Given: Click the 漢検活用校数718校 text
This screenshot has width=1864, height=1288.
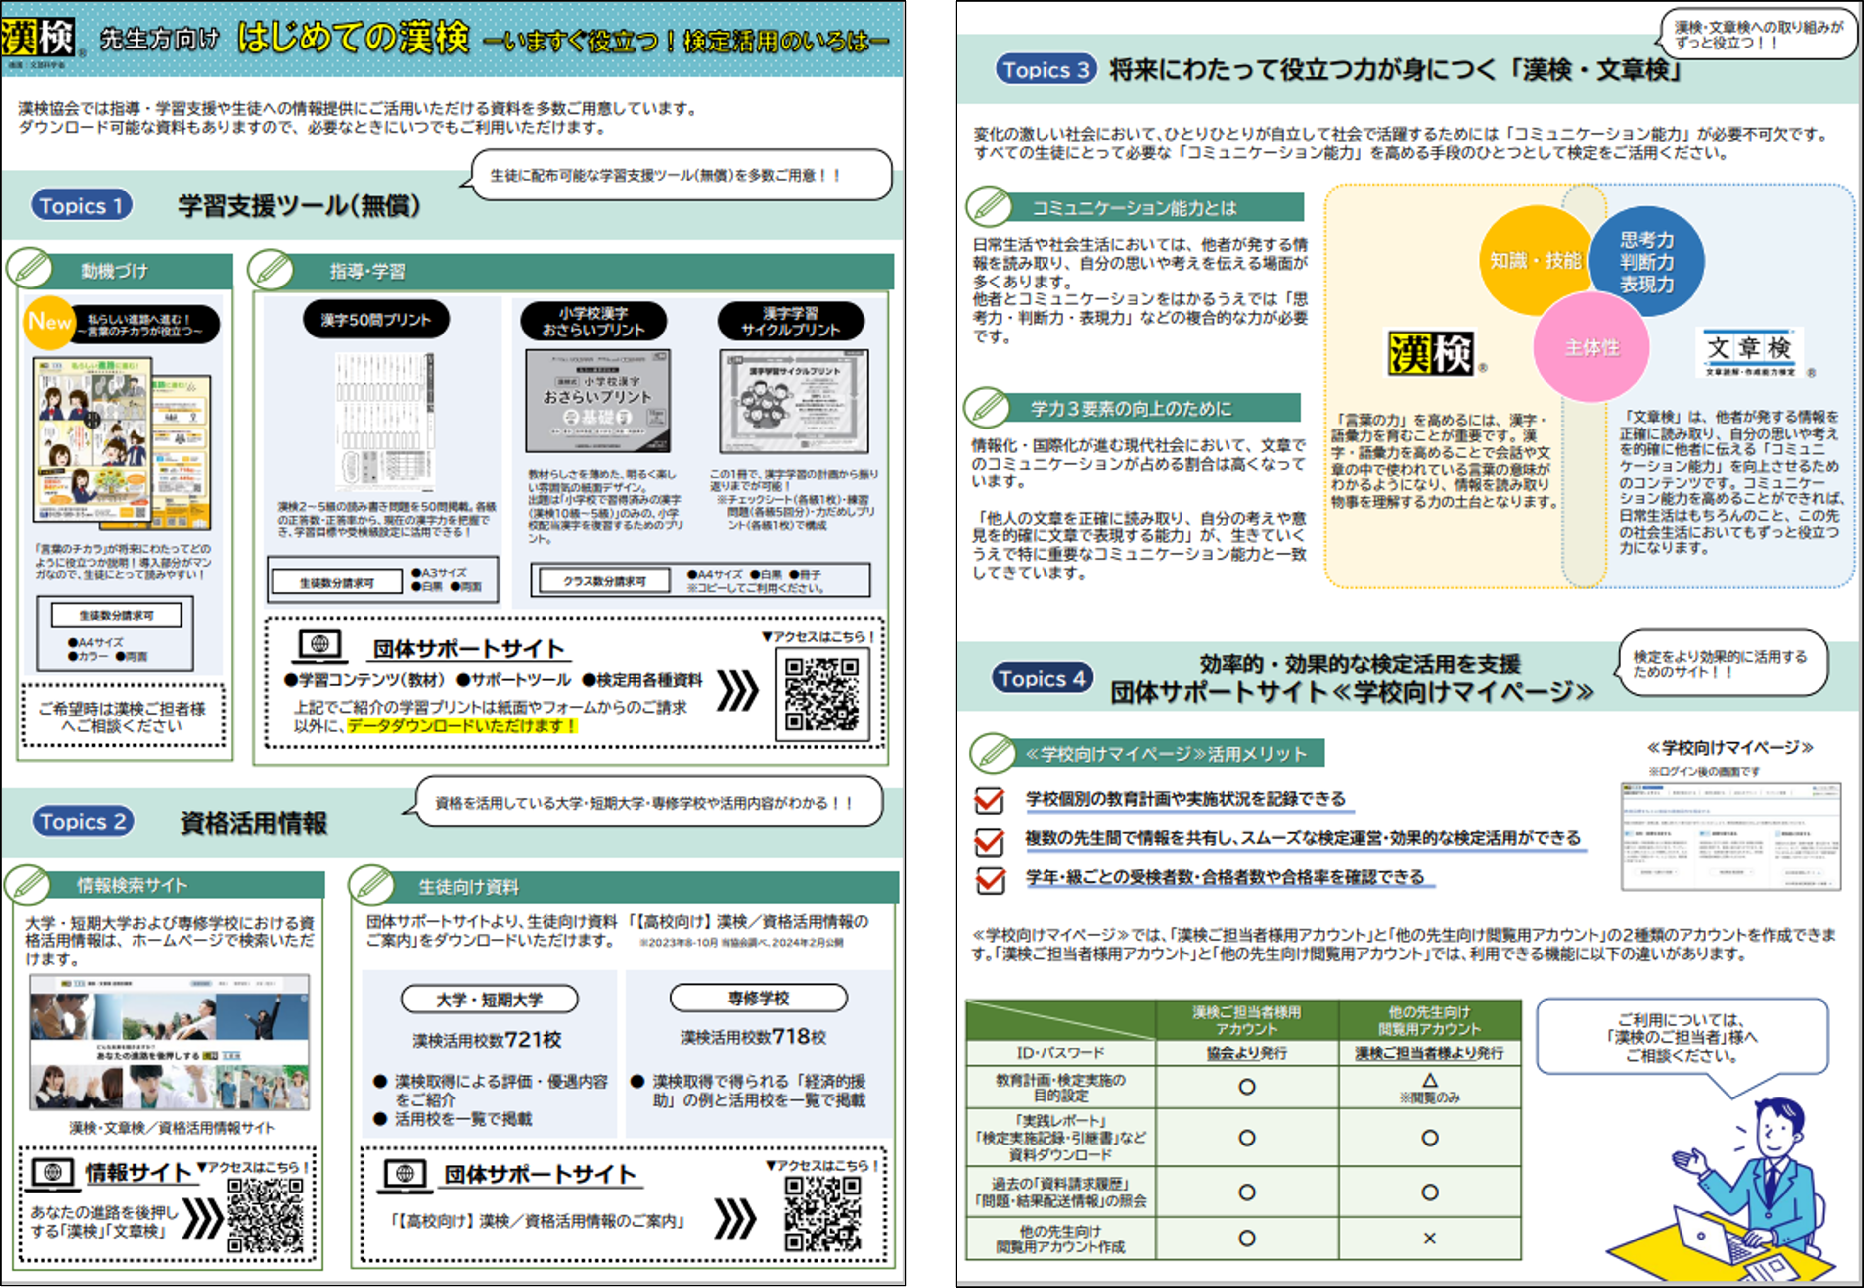Looking at the screenshot, I should pos(753,1037).
